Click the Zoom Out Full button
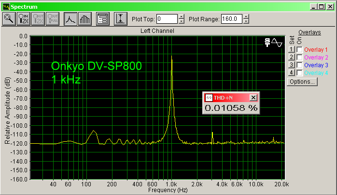This screenshot has width=337, height=195. click(53, 19)
